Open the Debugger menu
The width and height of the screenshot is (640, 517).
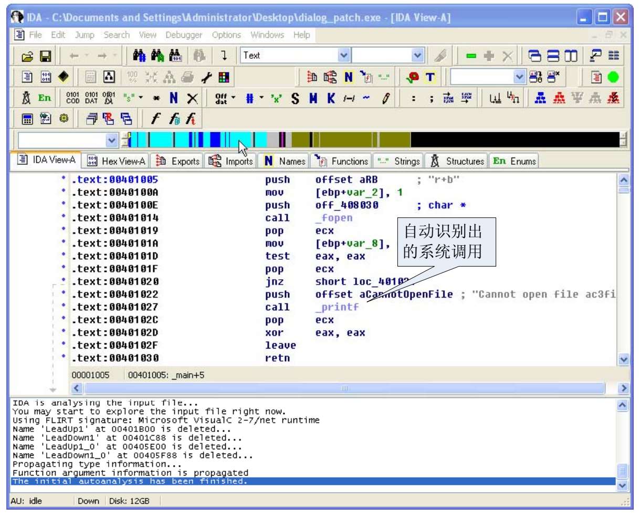point(184,35)
